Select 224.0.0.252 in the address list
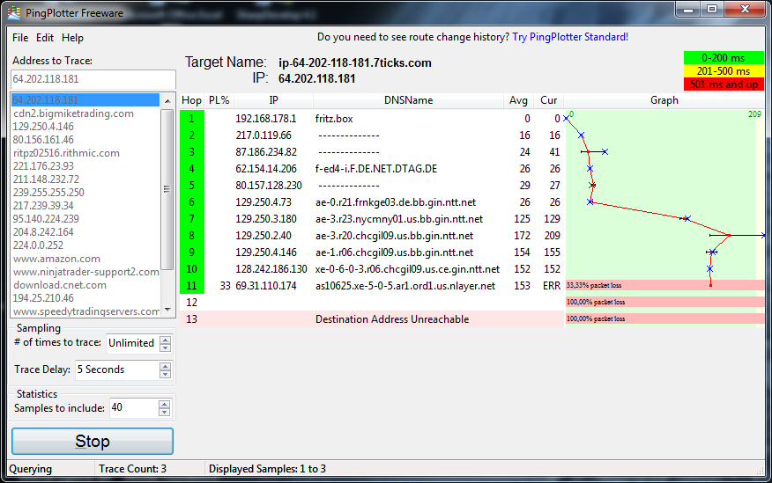Image resolution: width=772 pixels, height=483 pixels. tap(85, 245)
